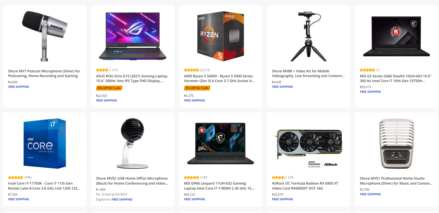The height and width of the screenshot is (213, 439).
Task: Open the ASRock OC Formula Radeon title
Action: [x=305, y=186]
